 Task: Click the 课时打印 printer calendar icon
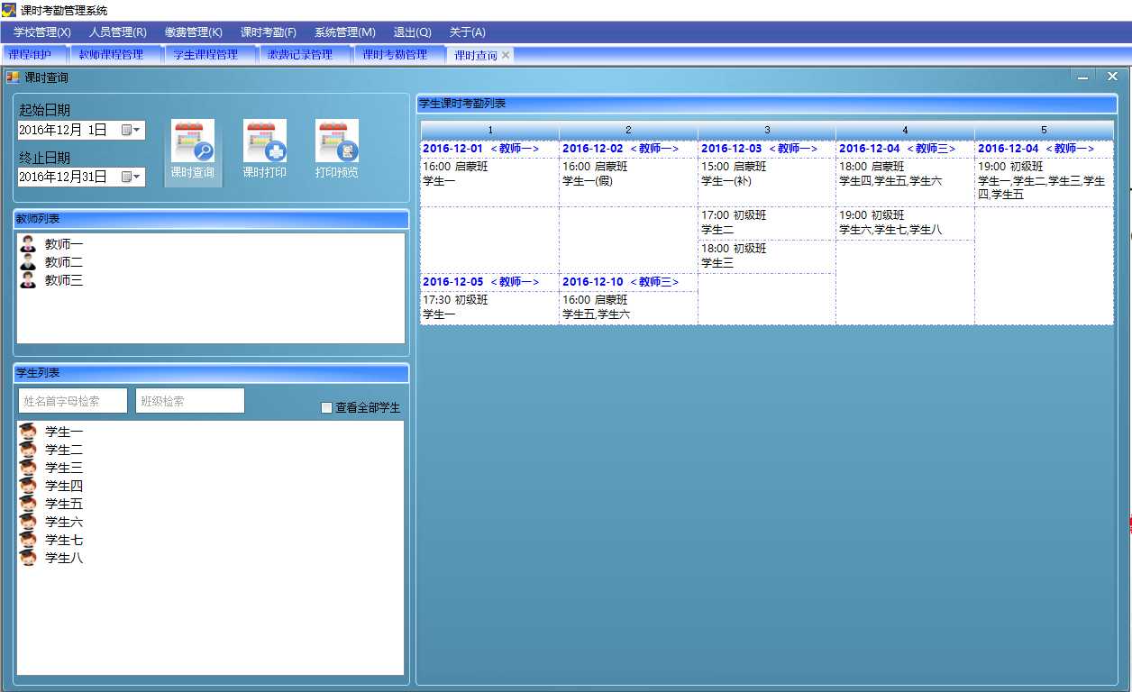pos(265,141)
